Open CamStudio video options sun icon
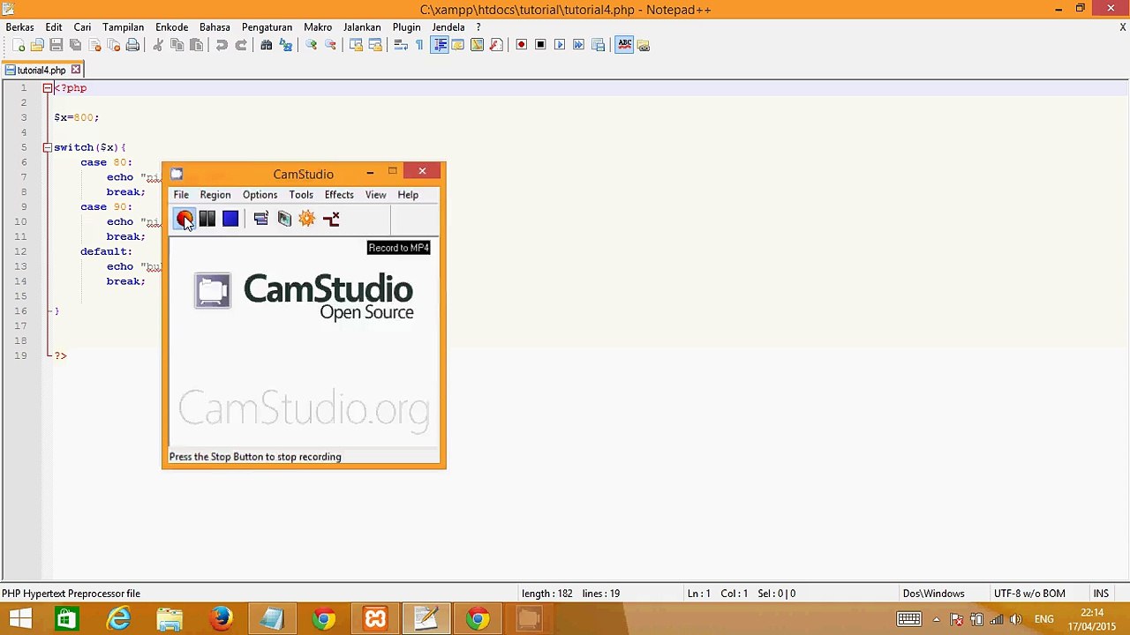This screenshot has height=635, width=1130. (307, 219)
